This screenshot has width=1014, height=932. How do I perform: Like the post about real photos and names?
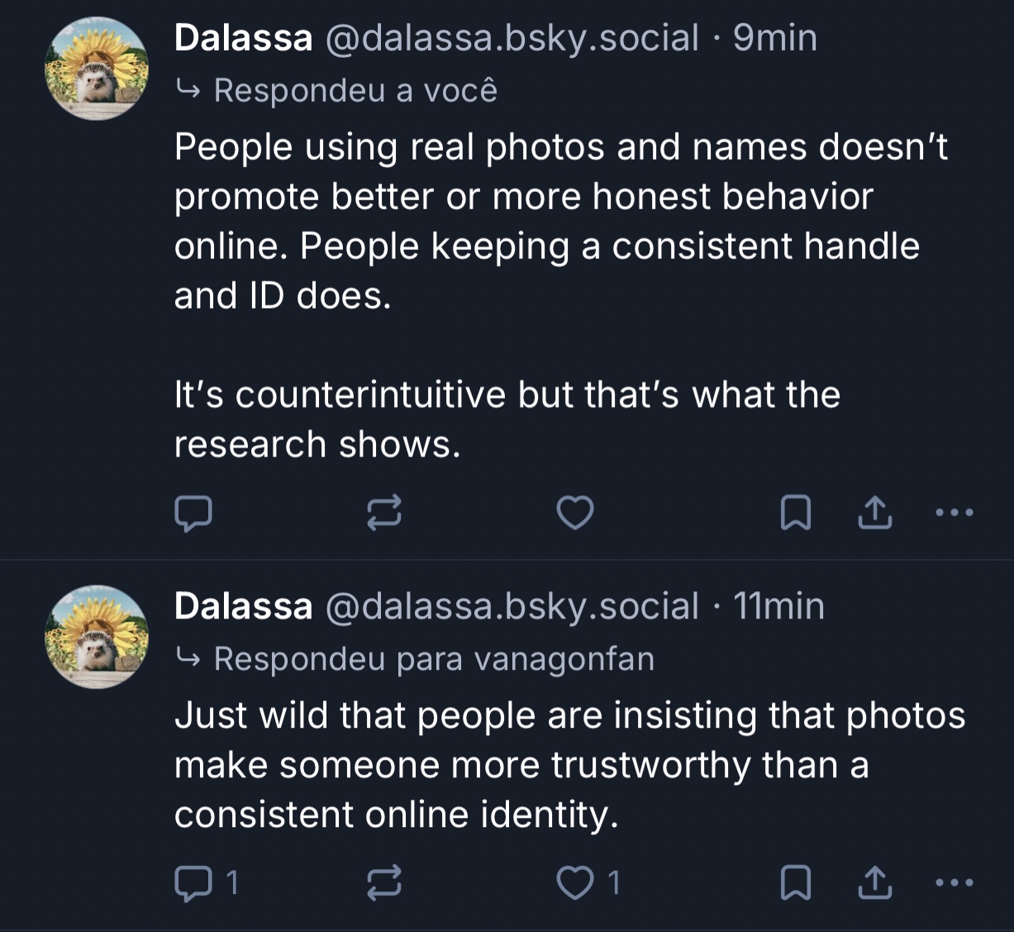coord(575,514)
